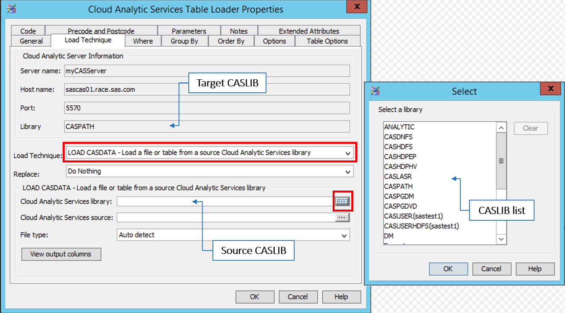Click the SAS icon in the Table Loader title bar

tap(11, 8)
